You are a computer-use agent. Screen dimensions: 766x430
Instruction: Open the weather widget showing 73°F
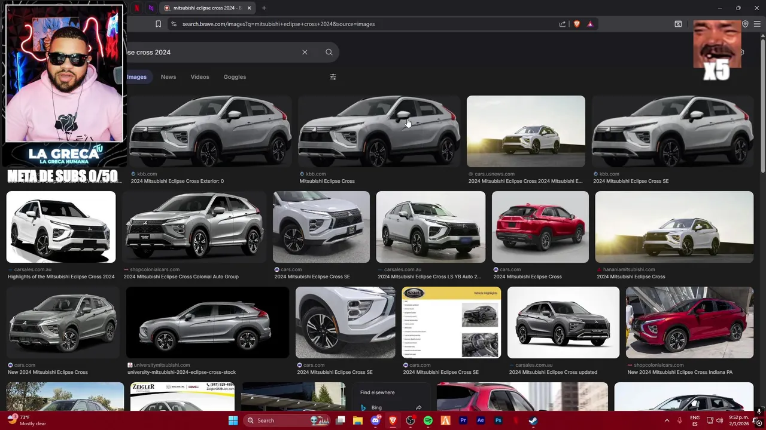27,420
